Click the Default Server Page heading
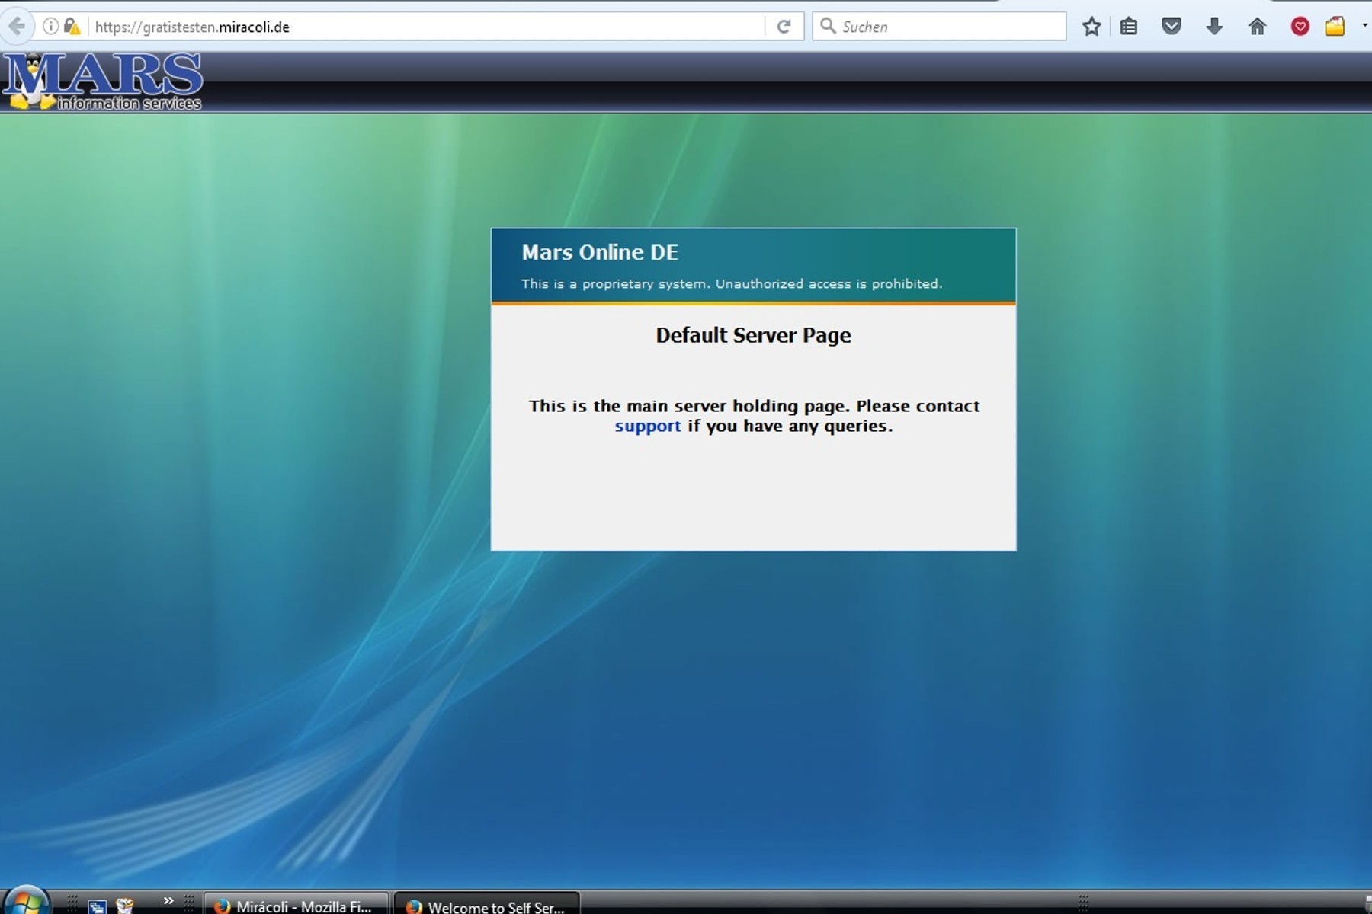 (753, 335)
